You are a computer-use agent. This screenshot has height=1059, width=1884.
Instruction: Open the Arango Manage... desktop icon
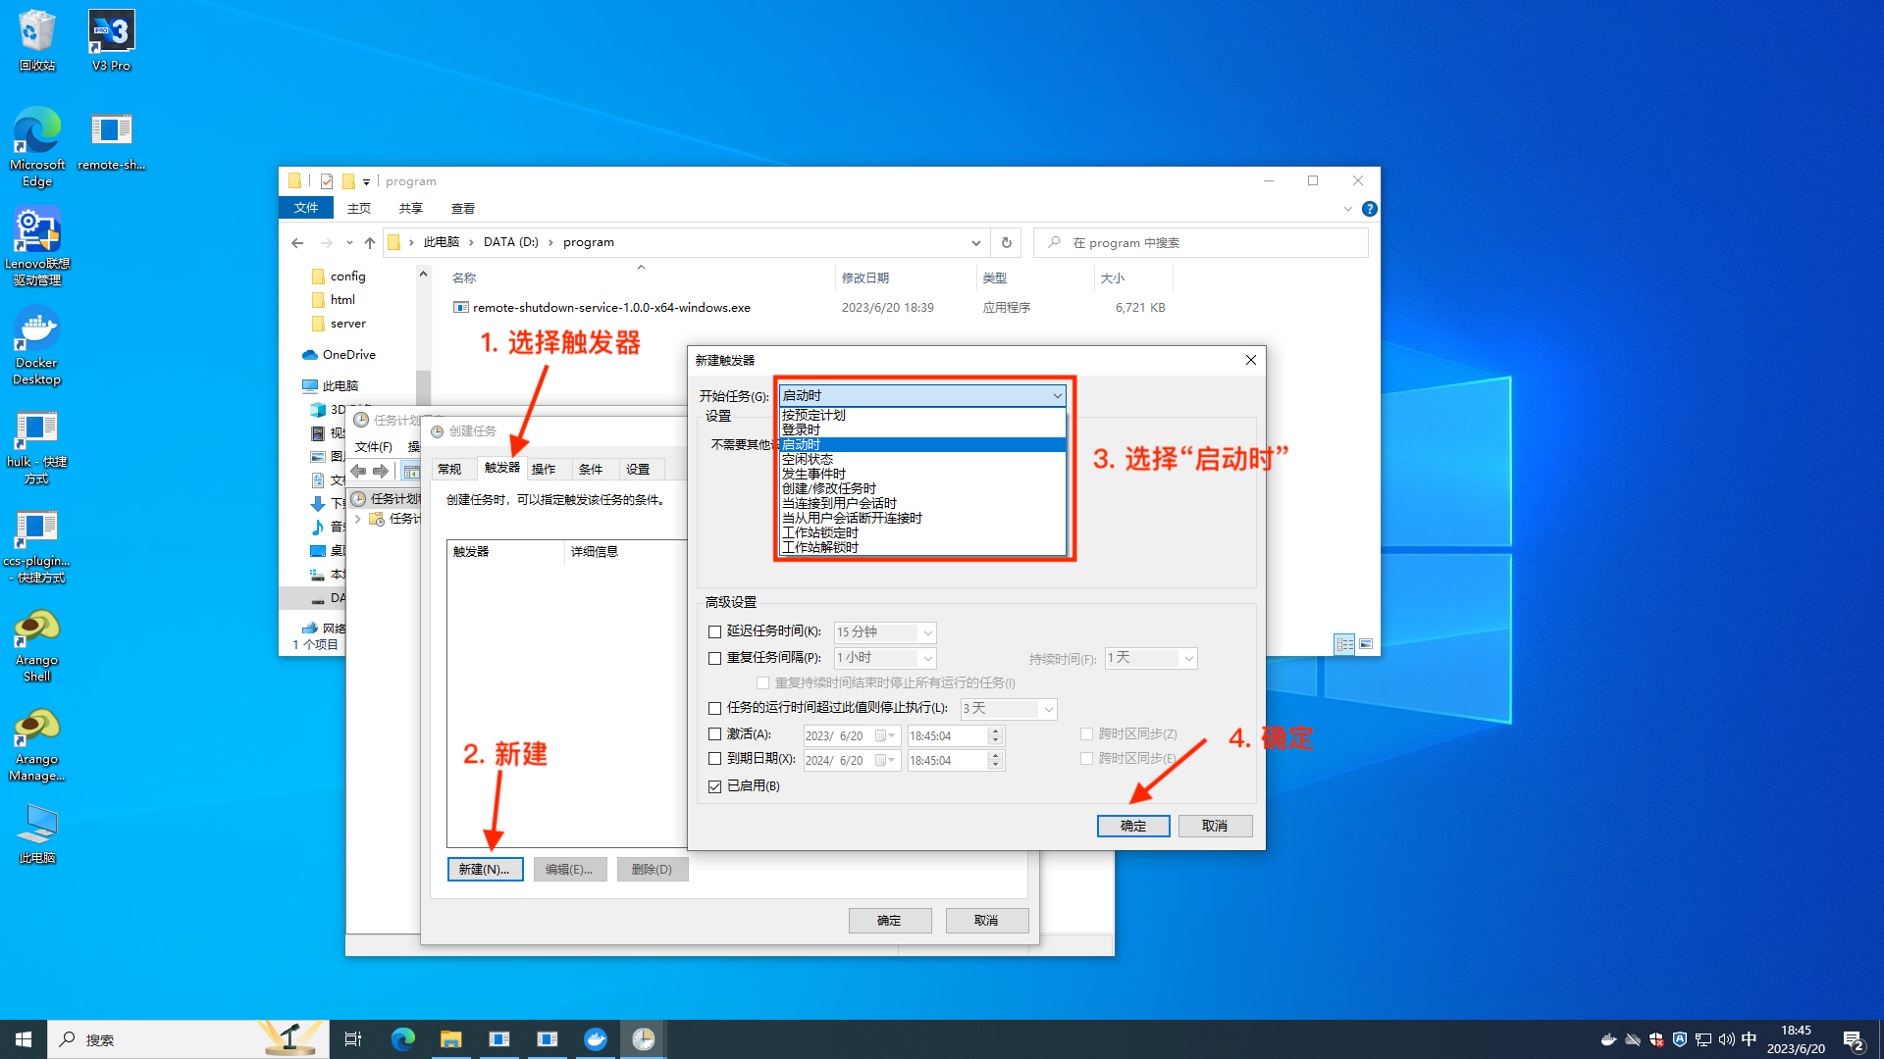[37, 744]
